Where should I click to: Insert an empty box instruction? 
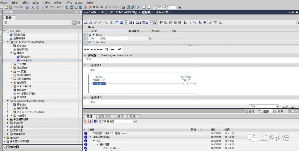(106, 50)
